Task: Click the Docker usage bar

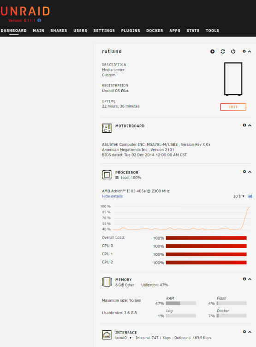Action: [232, 316]
